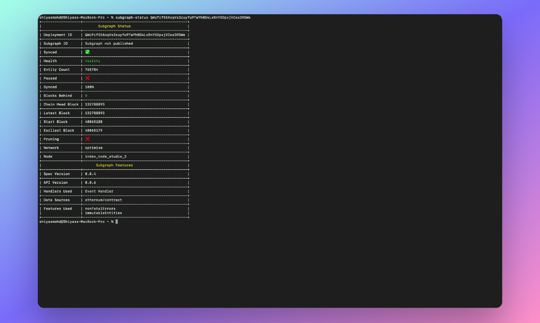Click the 'Subgraph ID' row label
Viewport: 540px width, 323px height.
click(56, 44)
